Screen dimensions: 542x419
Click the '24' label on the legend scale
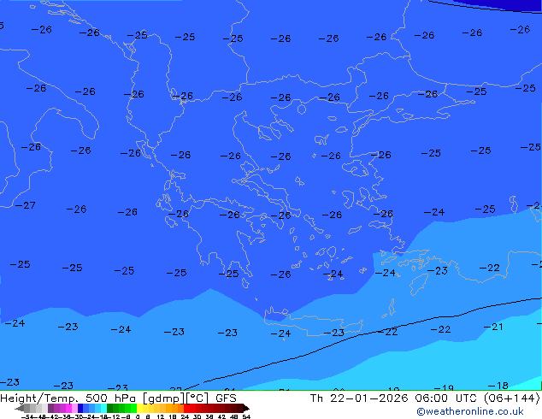(x=185, y=416)
